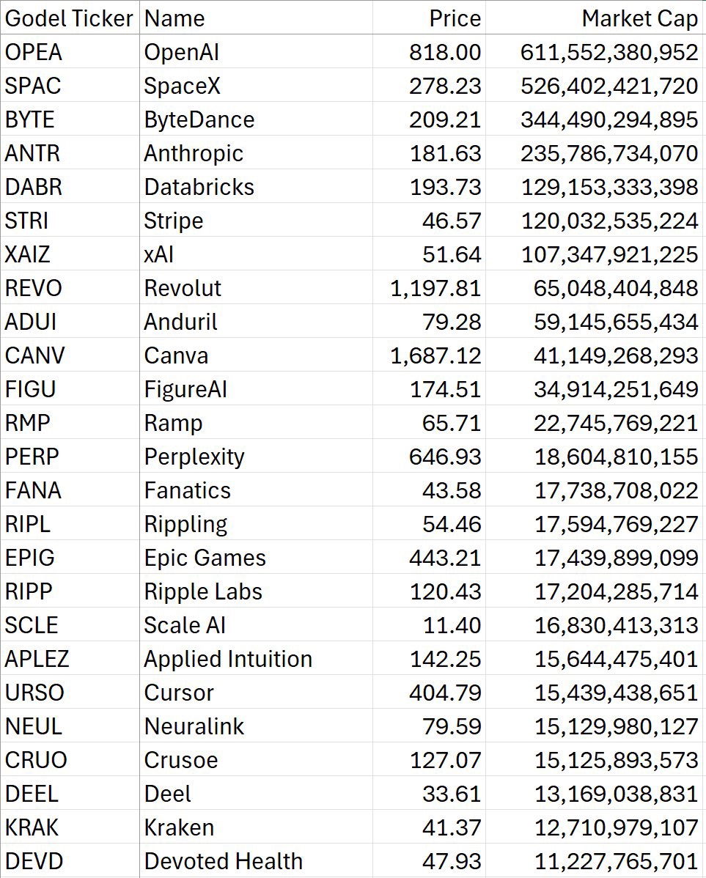The height and width of the screenshot is (878, 706).
Task: Click the Devoted Health name cell
Action: [224, 861]
